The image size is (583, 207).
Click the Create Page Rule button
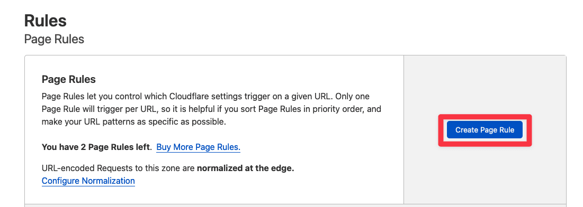tap(485, 130)
